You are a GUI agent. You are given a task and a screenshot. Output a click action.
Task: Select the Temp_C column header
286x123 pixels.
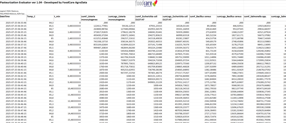40,18
